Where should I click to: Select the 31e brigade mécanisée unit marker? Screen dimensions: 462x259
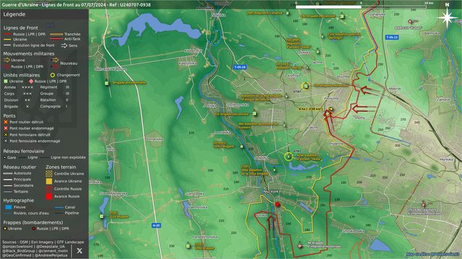click(x=255, y=114)
